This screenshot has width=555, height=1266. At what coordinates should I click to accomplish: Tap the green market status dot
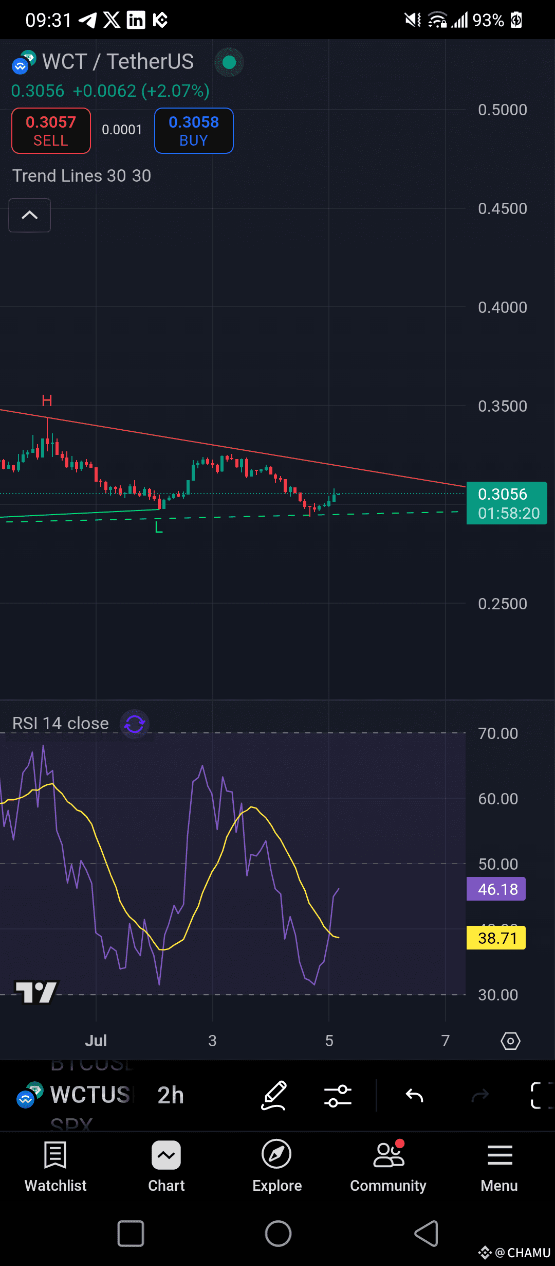229,62
